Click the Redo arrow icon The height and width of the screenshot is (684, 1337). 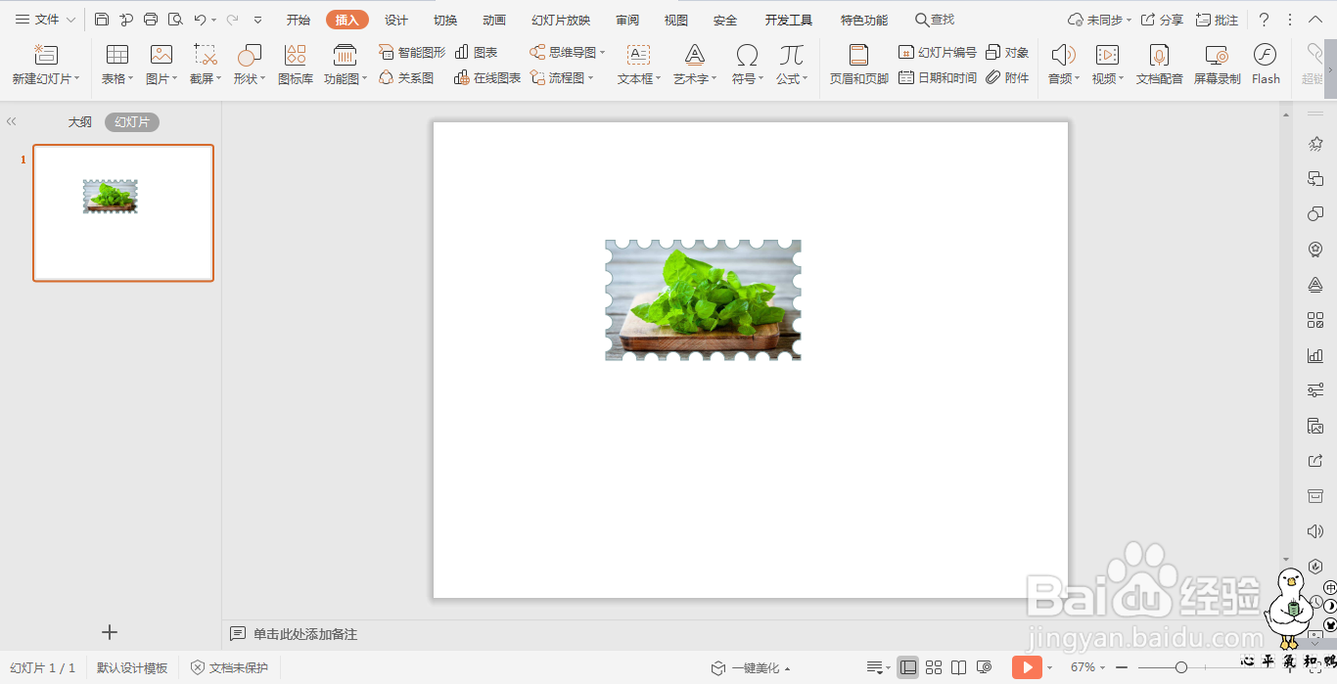[x=232, y=20]
